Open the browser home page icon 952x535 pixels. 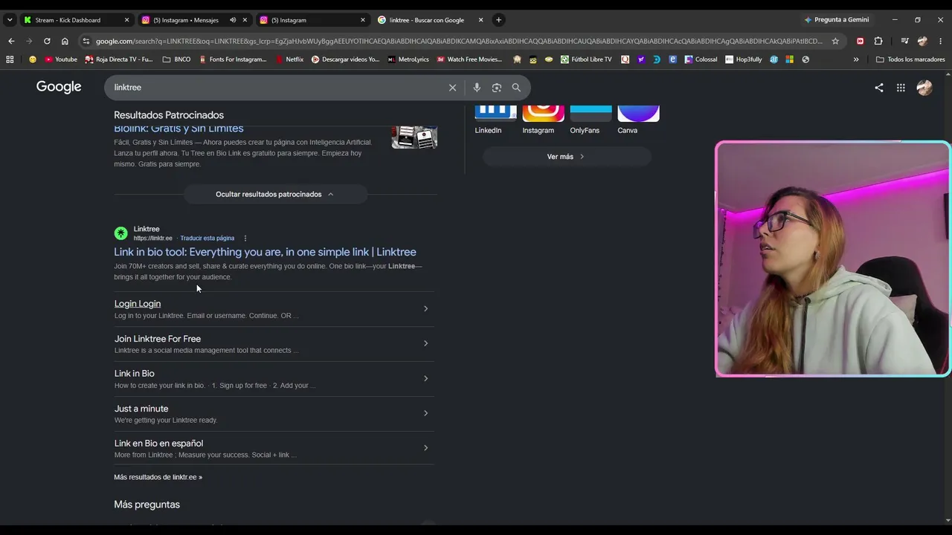65,41
